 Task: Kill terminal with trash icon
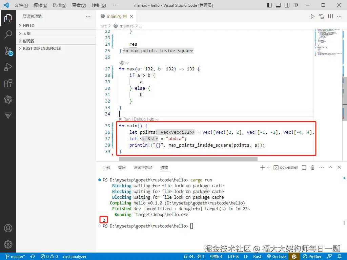click(x=312, y=167)
